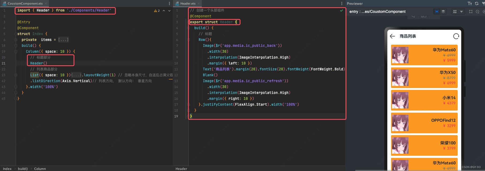The height and width of the screenshot is (171, 485).
Task: Tap the refresh icon in preview header
Action: (x=456, y=36)
